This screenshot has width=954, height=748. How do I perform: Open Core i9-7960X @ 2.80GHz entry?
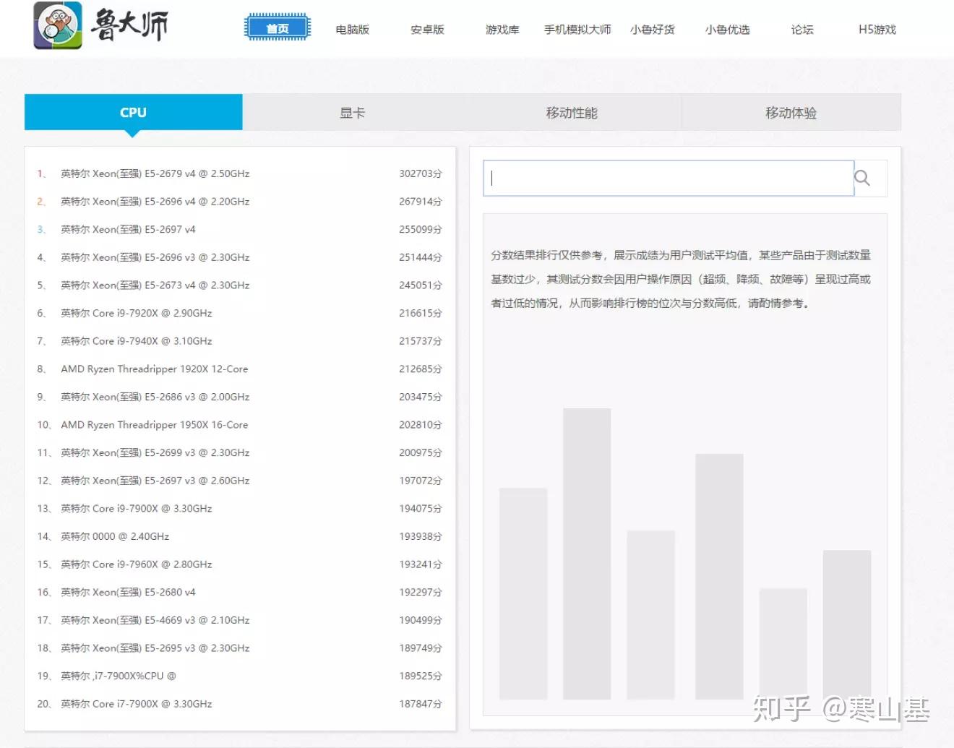coord(239,564)
